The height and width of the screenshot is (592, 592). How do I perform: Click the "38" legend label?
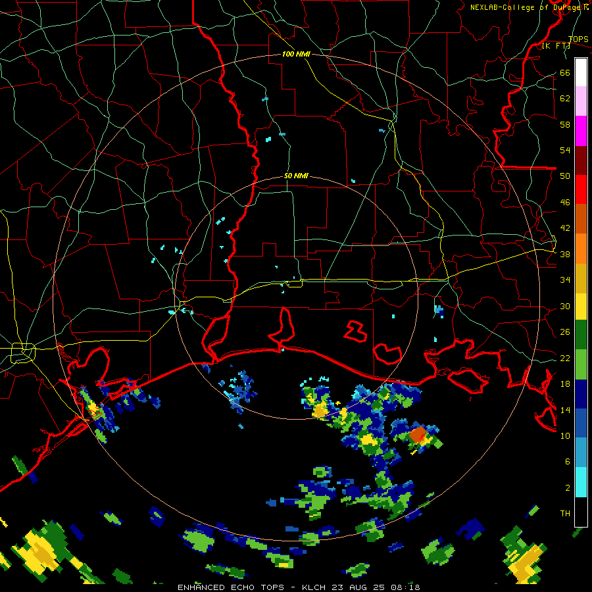565,254
